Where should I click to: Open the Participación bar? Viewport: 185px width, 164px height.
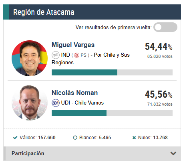click(x=92, y=154)
